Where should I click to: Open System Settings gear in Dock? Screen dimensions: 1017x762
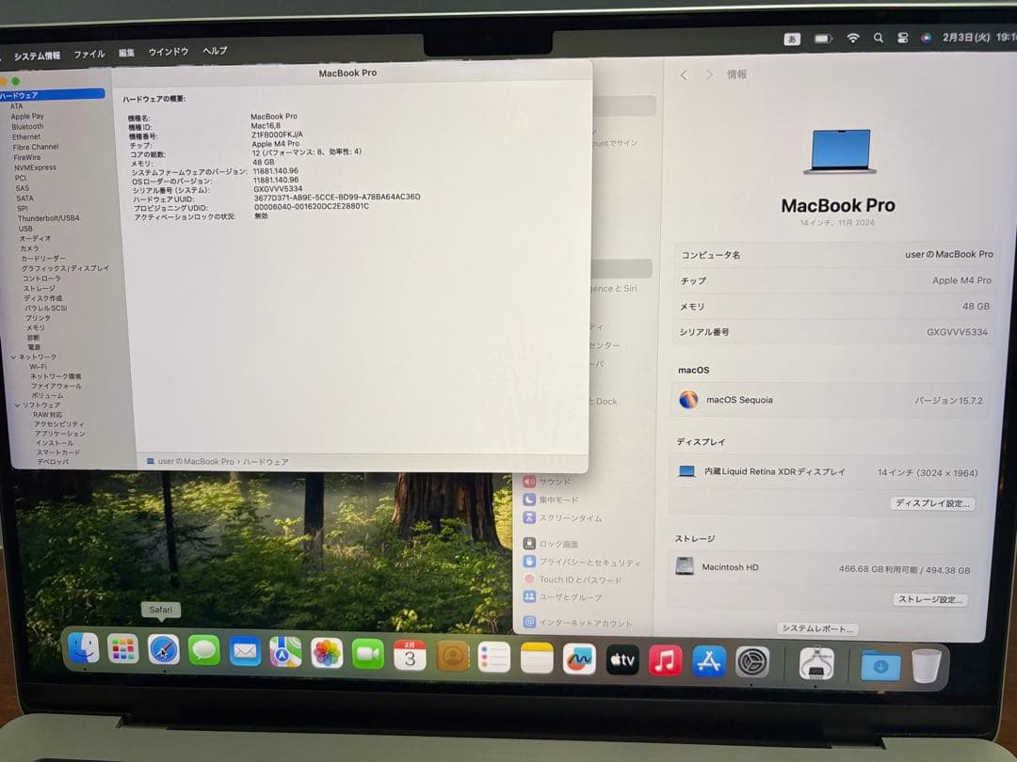(x=752, y=662)
